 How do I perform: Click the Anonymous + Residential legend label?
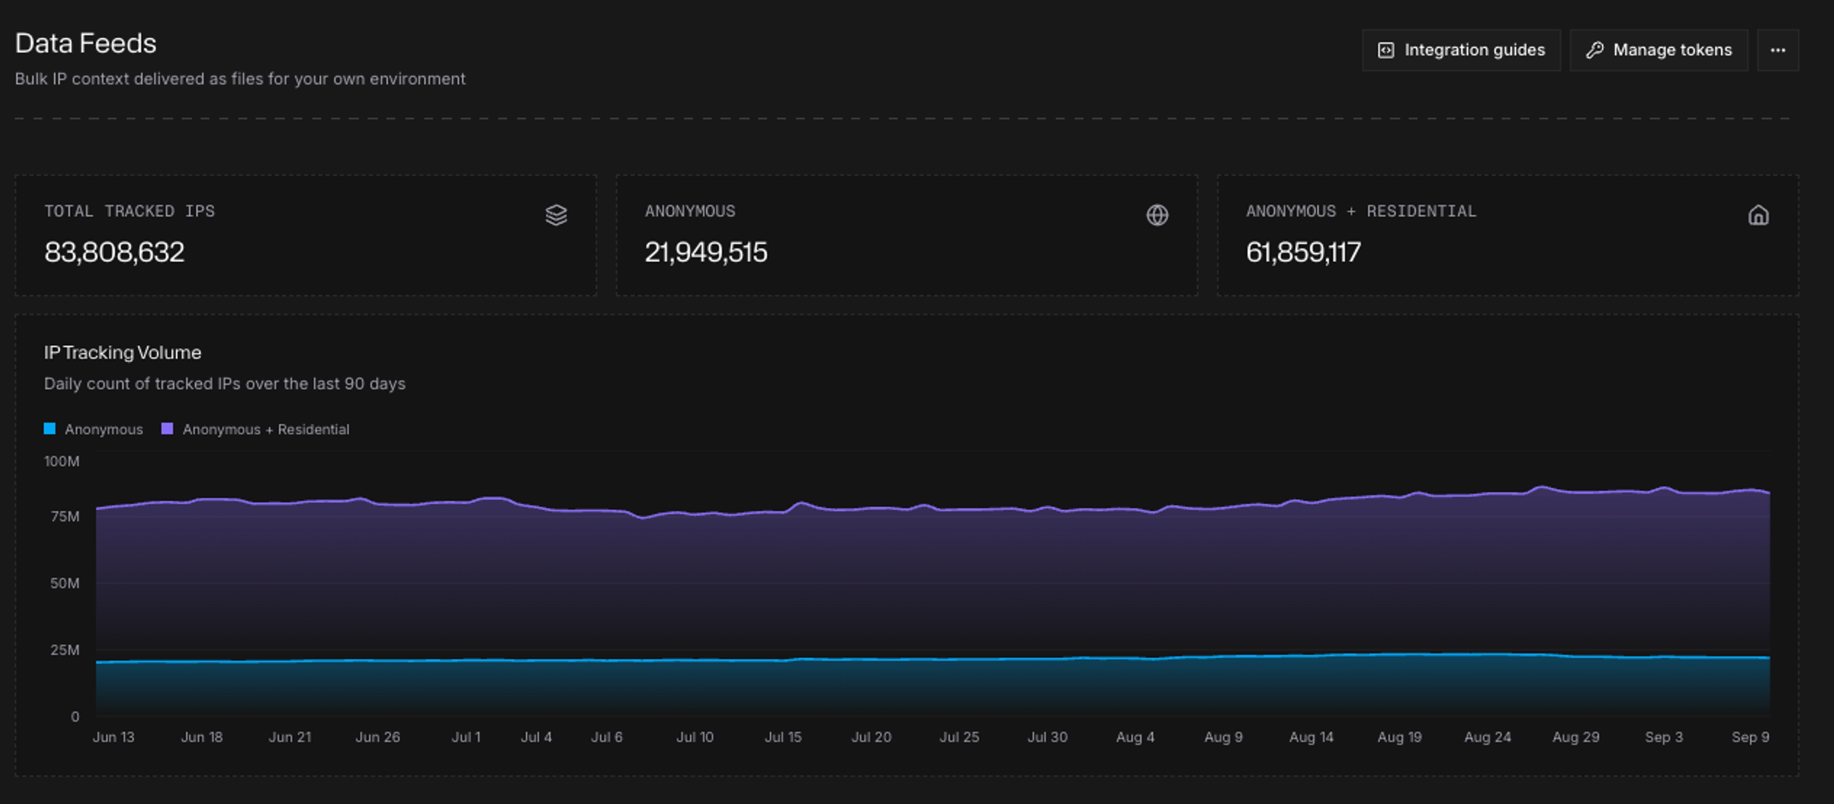coord(266,429)
